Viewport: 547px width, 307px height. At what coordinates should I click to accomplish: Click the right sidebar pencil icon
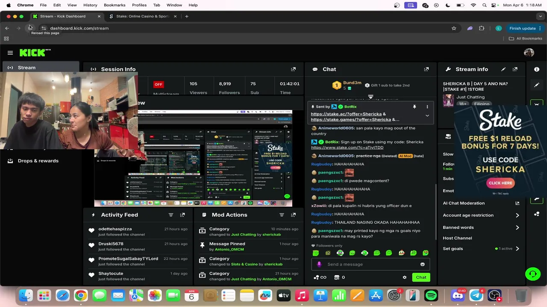537,85
